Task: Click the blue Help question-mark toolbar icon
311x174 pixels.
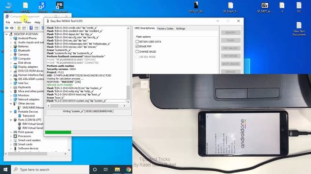Action: point(31,28)
